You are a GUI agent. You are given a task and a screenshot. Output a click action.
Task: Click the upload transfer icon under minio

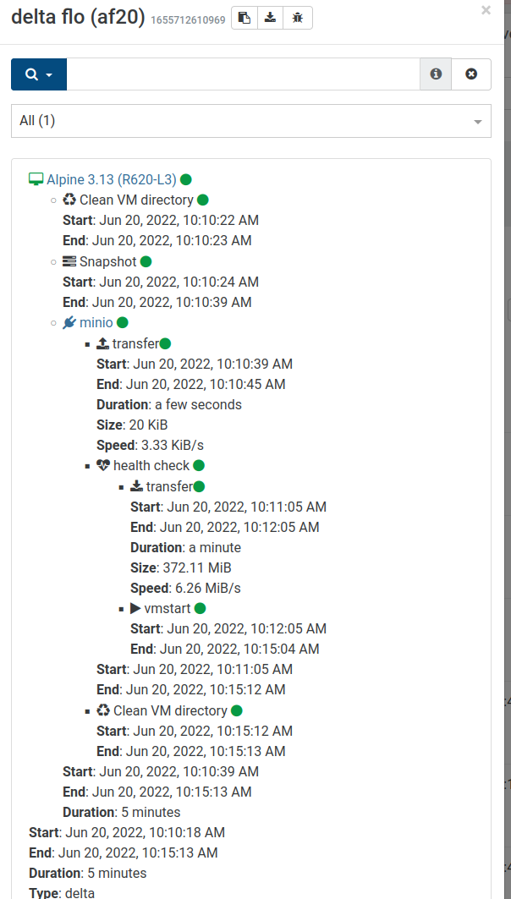tap(103, 343)
